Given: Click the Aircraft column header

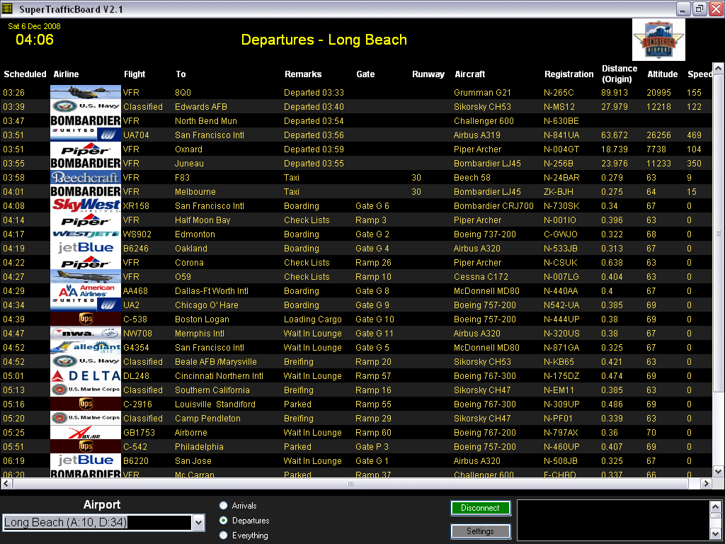Looking at the screenshot, I should [469, 74].
